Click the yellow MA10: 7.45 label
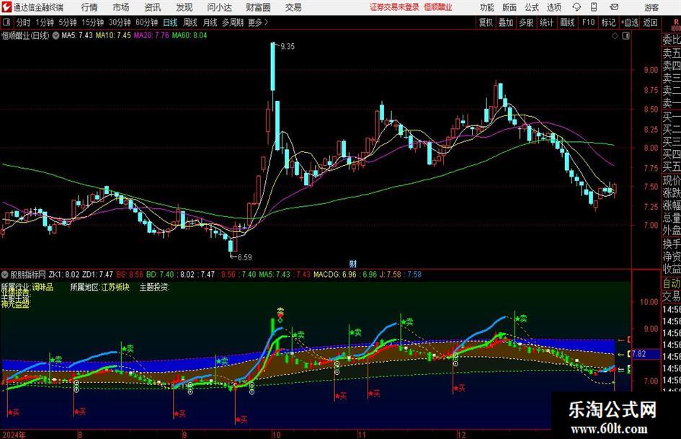The width and height of the screenshot is (681, 439). (x=113, y=35)
